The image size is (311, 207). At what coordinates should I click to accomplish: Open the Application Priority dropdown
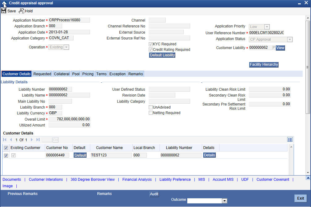pyautogui.click(x=259, y=27)
